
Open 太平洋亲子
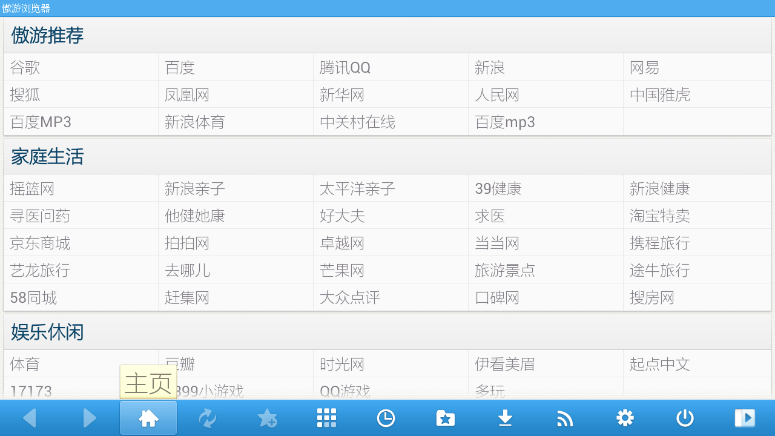click(x=357, y=188)
